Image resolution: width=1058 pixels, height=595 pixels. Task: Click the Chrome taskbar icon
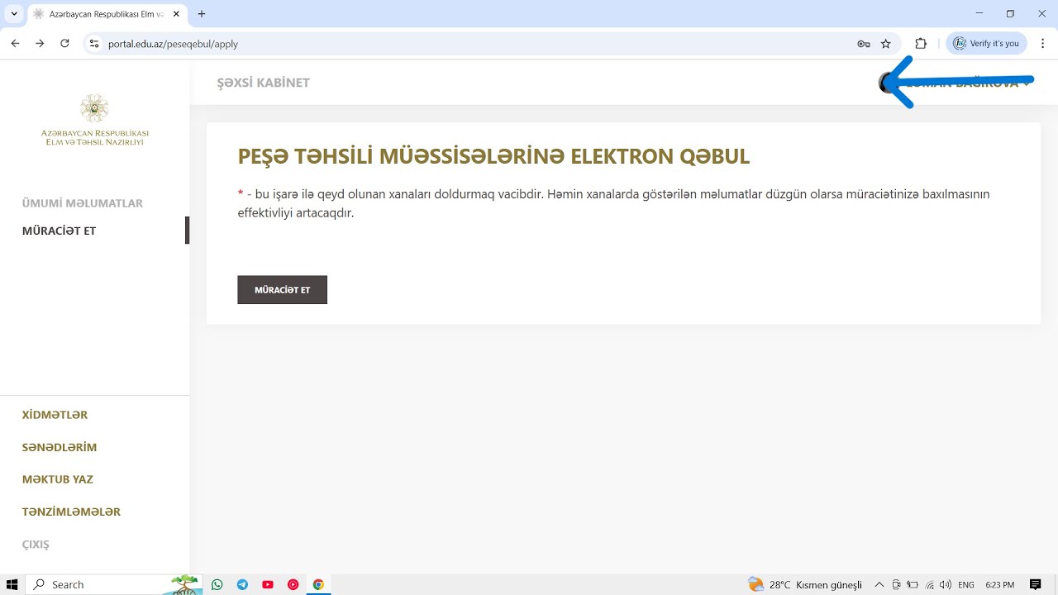tap(318, 584)
